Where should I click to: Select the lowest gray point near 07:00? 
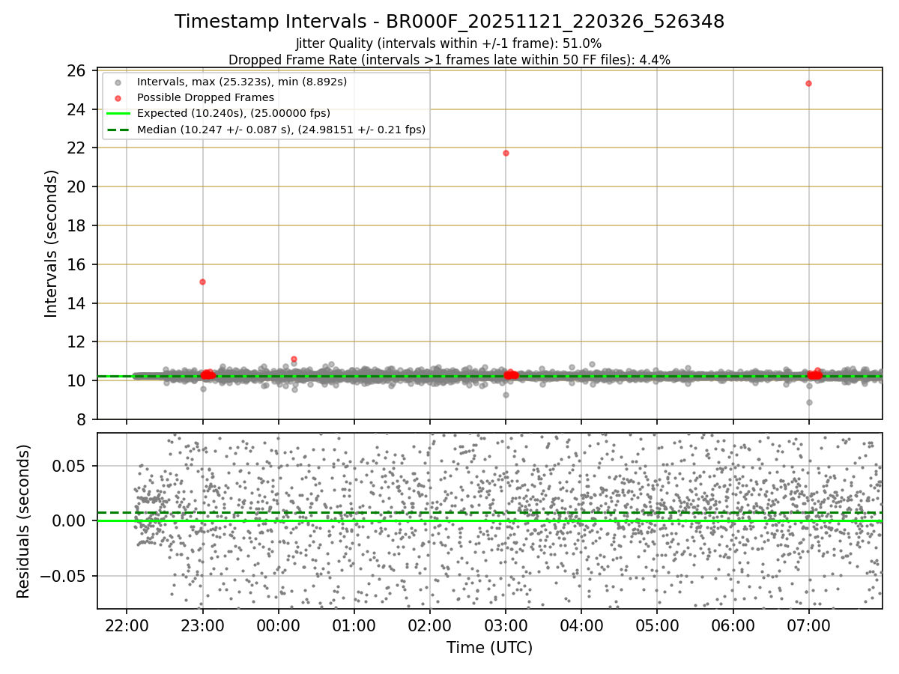pyautogui.click(x=809, y=402)
